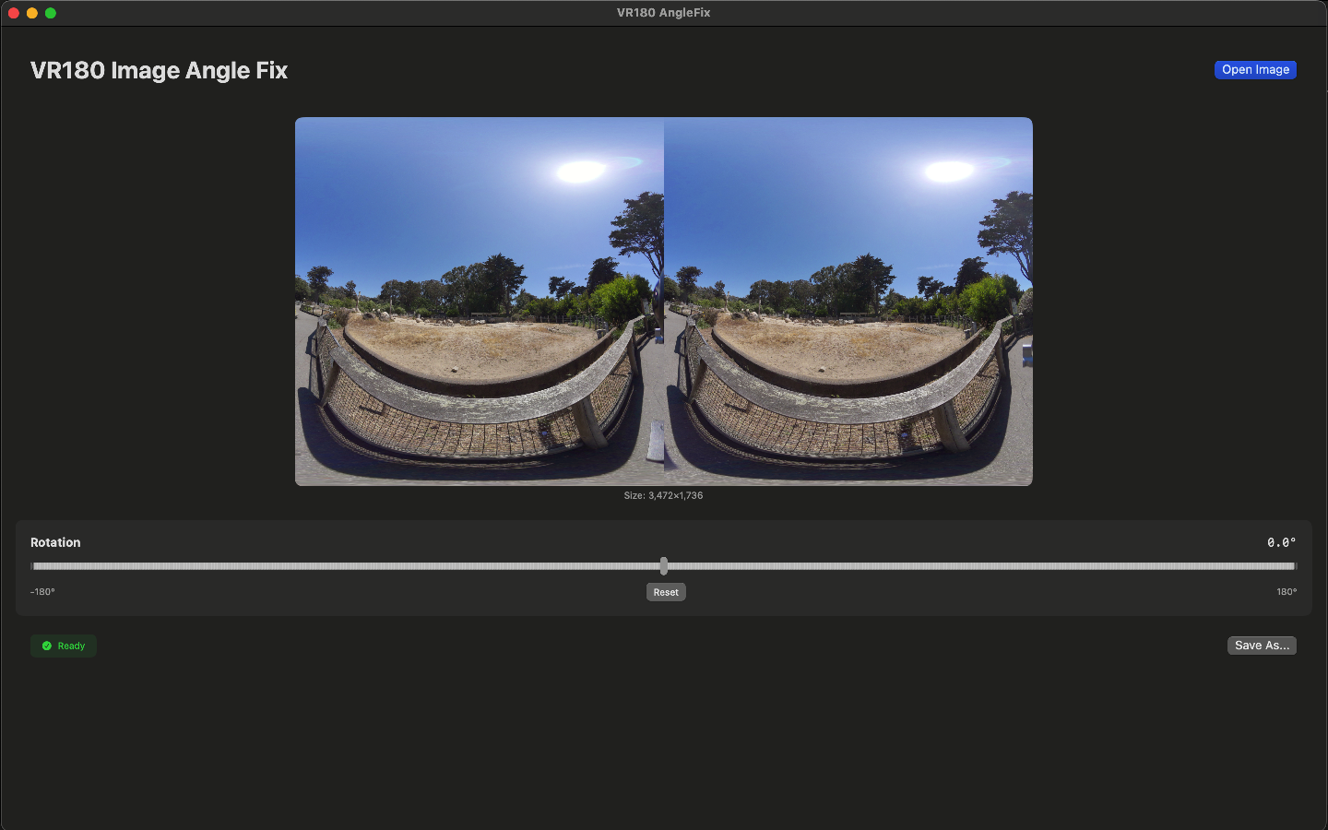Click the VR180 AngleFix window title
Viewport: 1328px width, 830px height.
point(663,12)
